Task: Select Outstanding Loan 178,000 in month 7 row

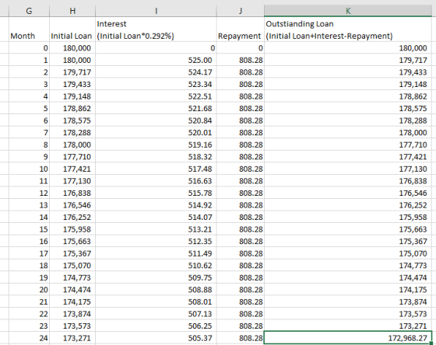Action: click(348, 132)
